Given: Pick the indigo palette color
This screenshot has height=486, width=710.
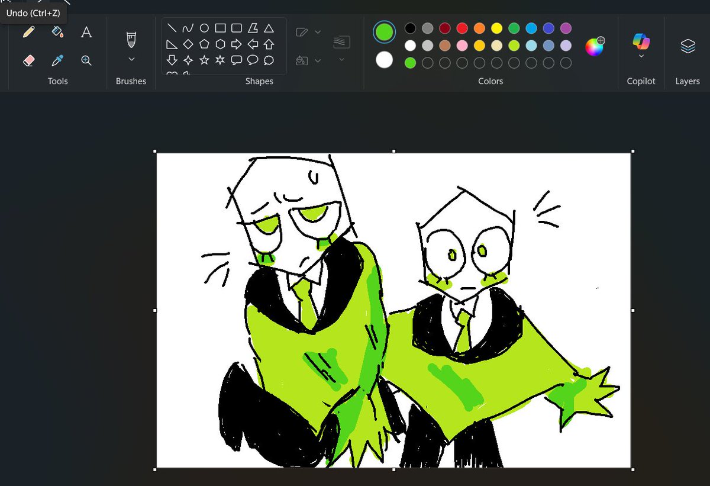Looking at the screenshot, I should 548,28.
